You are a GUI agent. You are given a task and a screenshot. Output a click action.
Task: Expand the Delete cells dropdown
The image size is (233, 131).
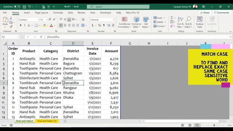pos(165,22)
